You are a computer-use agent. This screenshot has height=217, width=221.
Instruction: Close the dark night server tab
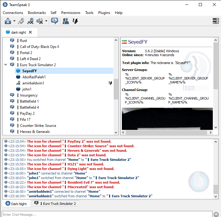(x=30, y=32)
